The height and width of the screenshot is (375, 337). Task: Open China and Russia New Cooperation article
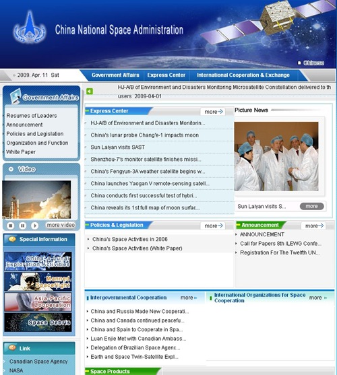[140, 312]
